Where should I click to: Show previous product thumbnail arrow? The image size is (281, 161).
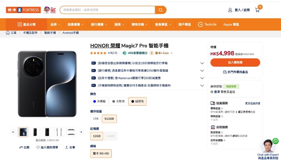[x=13, y=132]
